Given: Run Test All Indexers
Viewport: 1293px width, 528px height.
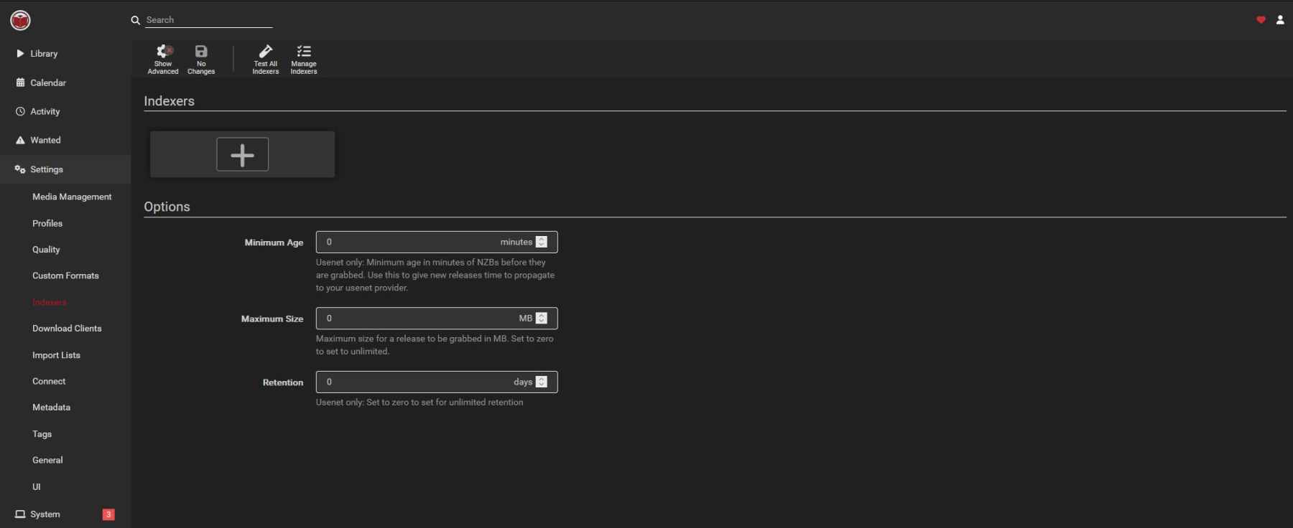Looking at the screenshot, I should 265,59.
